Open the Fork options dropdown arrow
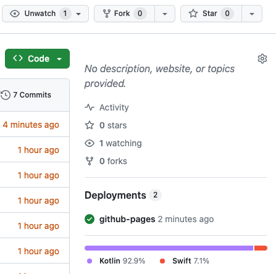Image resolution: width=276 pixels, height=274 pixels. [165, 14]
